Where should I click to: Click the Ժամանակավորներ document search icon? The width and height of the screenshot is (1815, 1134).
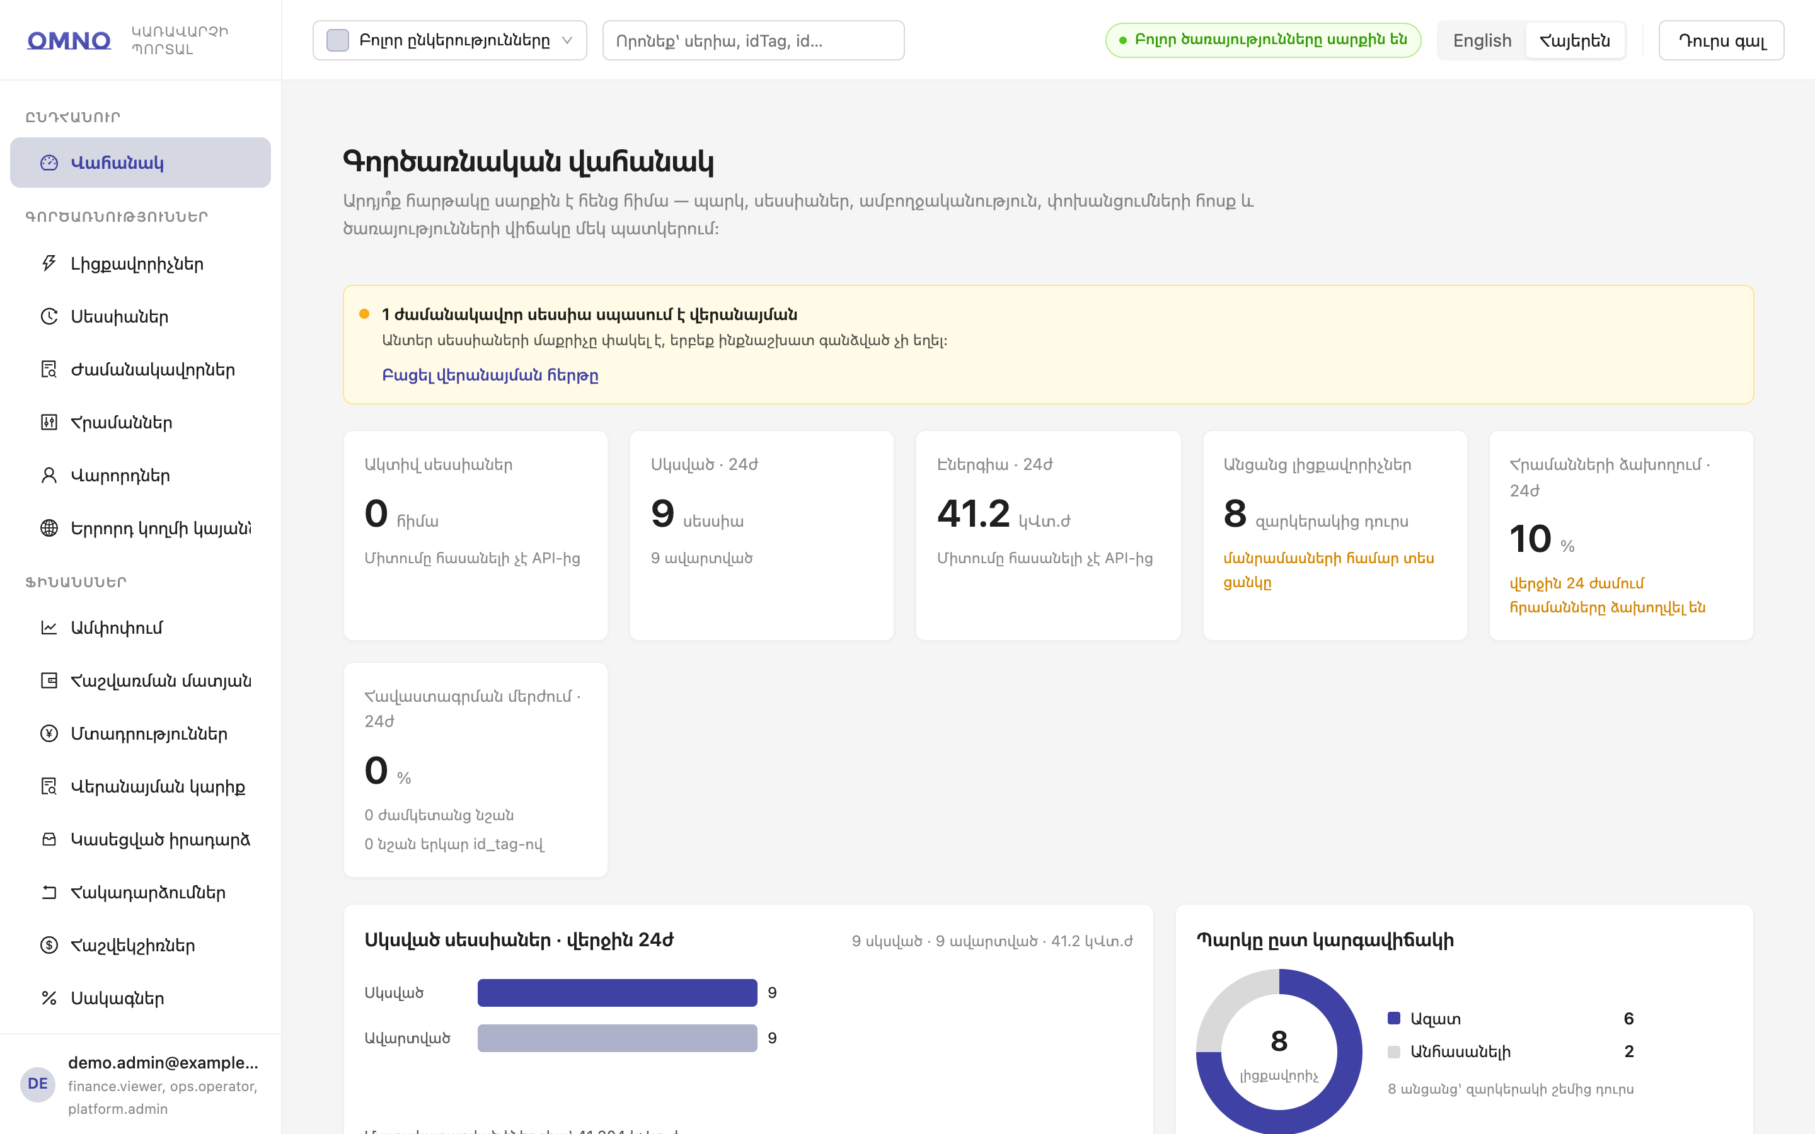(x=49, y=370)
